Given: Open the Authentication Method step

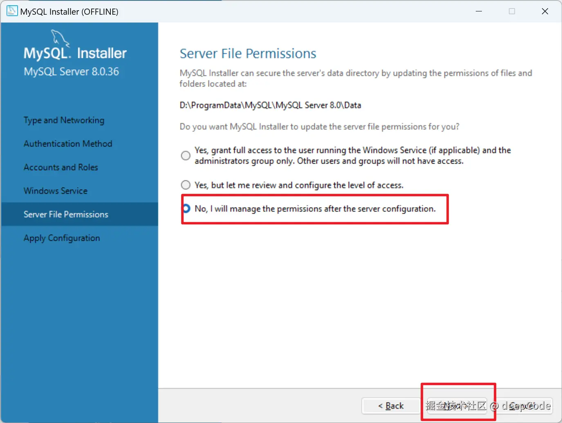Looking at the screenshot, I should pos(68,144).
